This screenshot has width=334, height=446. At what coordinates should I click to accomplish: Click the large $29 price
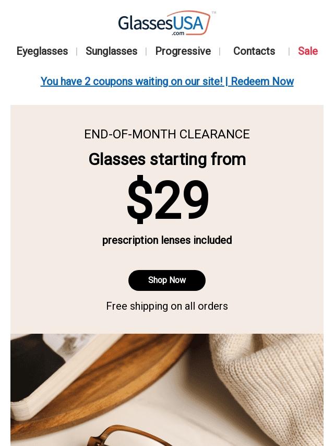tap(167, 200)
